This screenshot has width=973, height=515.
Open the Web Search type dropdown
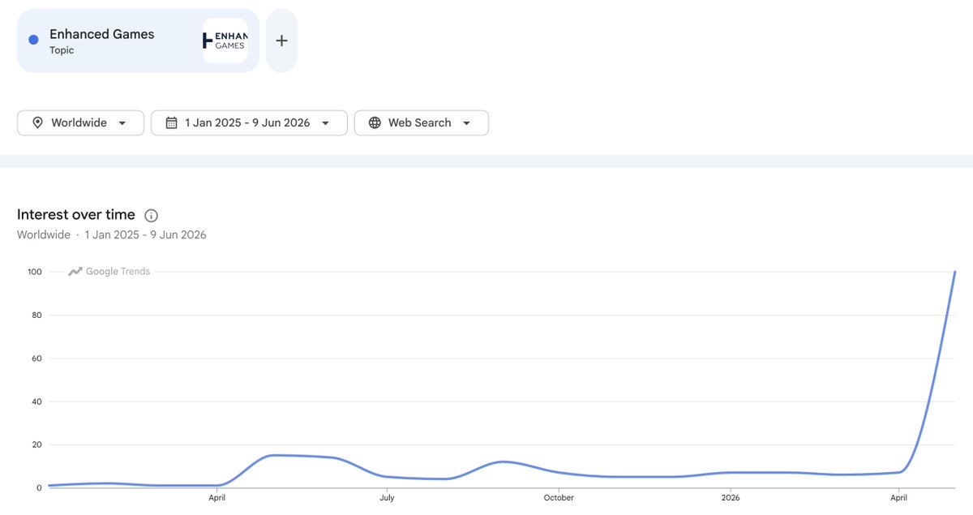(x=422, y=122)
